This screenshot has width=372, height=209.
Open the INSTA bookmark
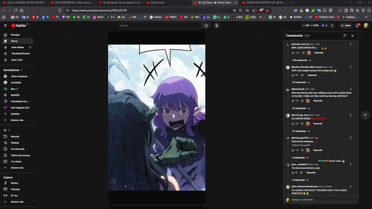click(x=98, y=17)
